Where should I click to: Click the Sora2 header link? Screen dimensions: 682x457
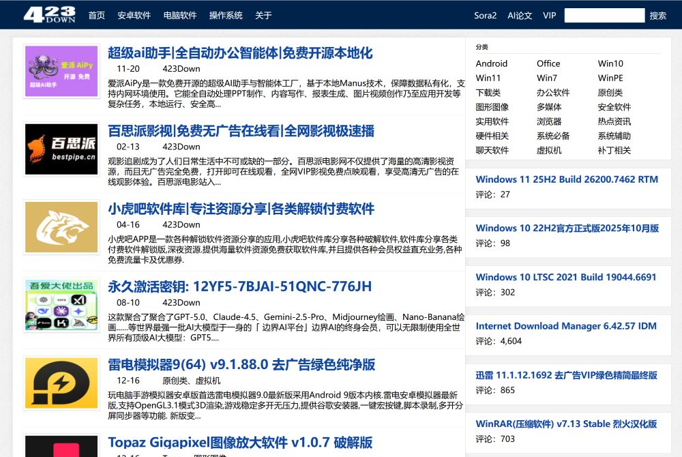[486, 15]
